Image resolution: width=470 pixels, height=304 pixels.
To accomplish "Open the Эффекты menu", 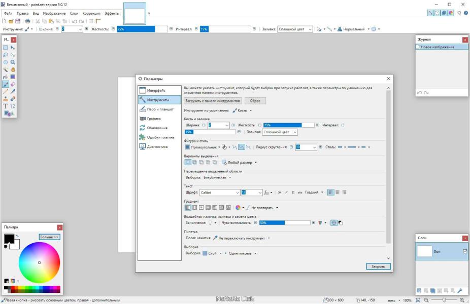I will (112, 14).
